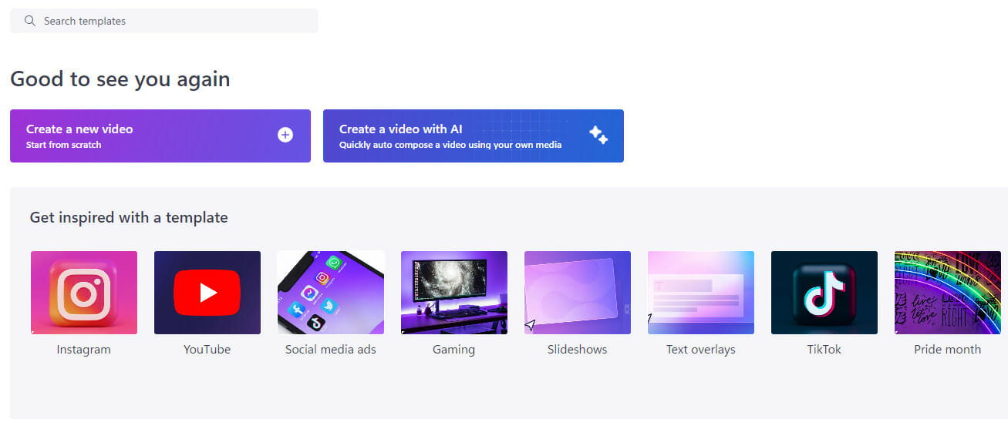Open the Slideshows template thumbnail
This screenshot has height=429, width=1008.
pos(578,293)
